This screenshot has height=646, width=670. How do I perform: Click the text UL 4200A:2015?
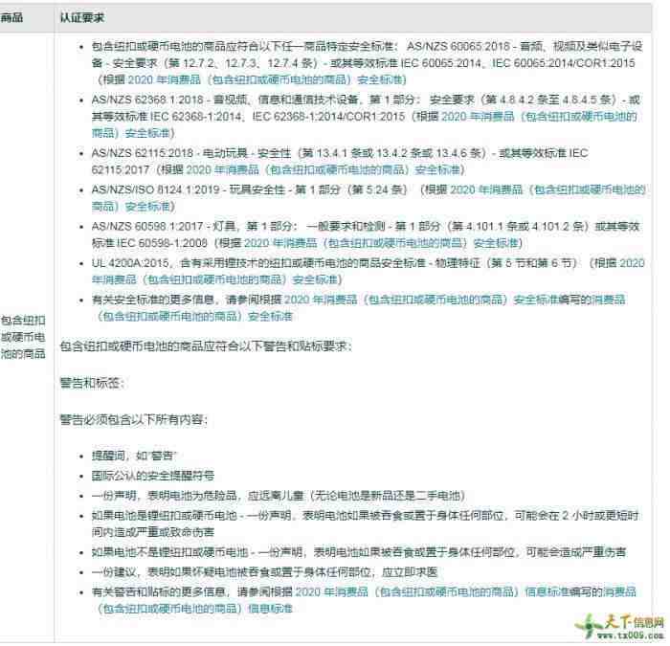tap(130, 263)
